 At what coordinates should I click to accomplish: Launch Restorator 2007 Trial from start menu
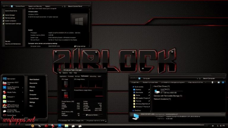click(x=13, y=83)
